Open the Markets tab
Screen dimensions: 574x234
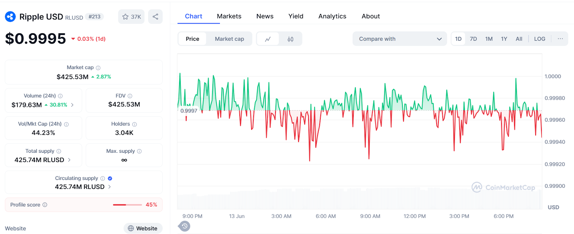click(x=229, y=16)
